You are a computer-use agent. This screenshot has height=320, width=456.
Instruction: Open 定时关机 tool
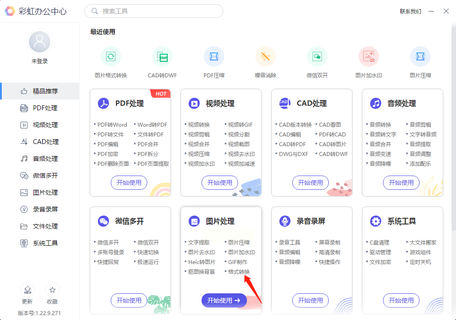pos(420,262)
